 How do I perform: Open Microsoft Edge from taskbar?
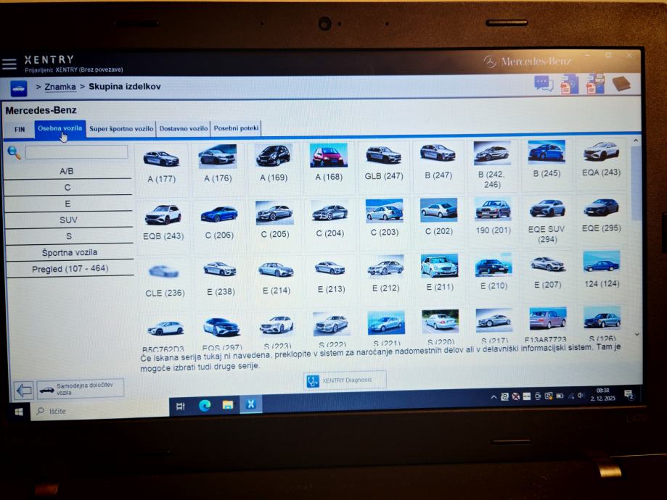[x=205, y=406]
